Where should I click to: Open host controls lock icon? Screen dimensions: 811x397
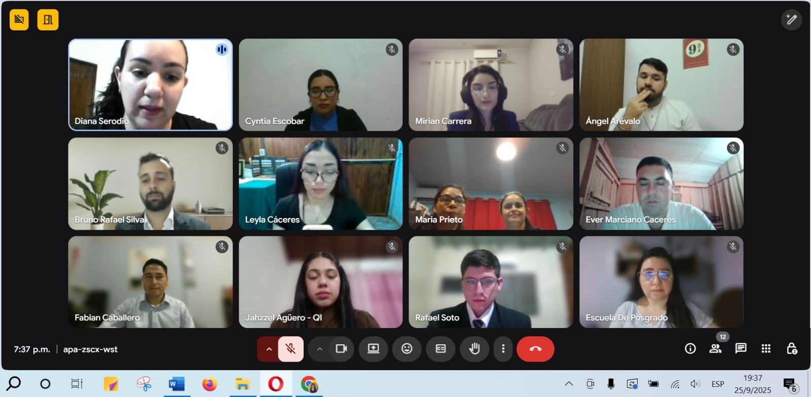pos(791,348)
